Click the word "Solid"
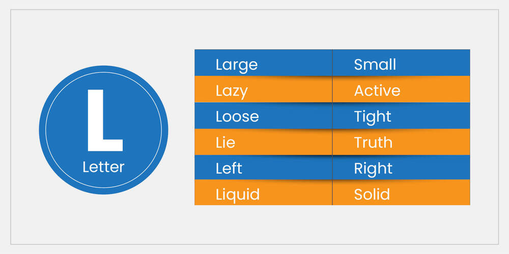509x254 pixels. coord(372,195)
